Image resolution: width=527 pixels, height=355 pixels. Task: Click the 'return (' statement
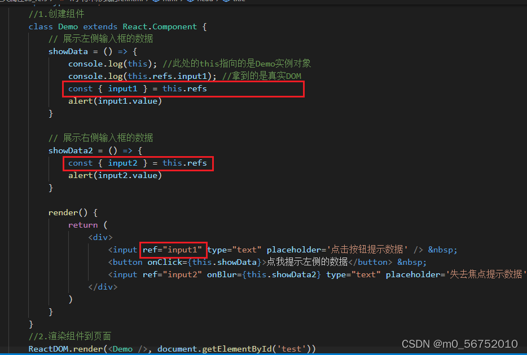pyautogui.click(x=87, y=225)
